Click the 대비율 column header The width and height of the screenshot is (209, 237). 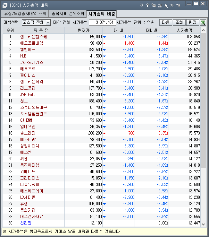(152, 31)
